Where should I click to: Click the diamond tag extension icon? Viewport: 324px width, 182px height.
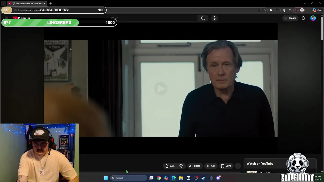271,10
